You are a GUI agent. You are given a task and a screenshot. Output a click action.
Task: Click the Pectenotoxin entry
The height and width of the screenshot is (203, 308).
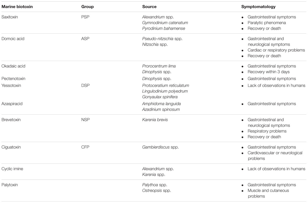pyautogui.click(x=13, y=79)
